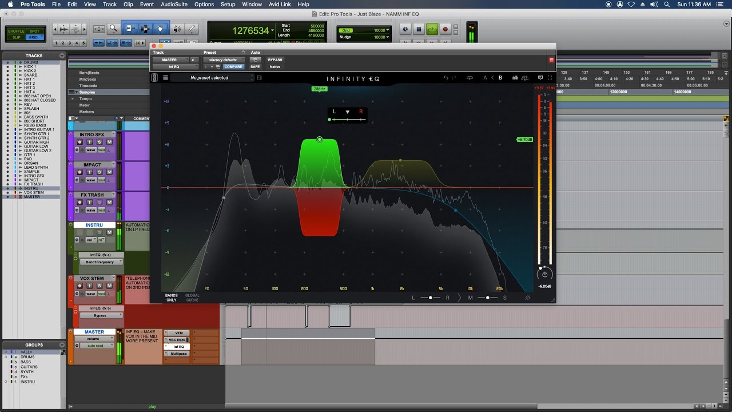Open Tracks list options menu arrow

(62, 56)
